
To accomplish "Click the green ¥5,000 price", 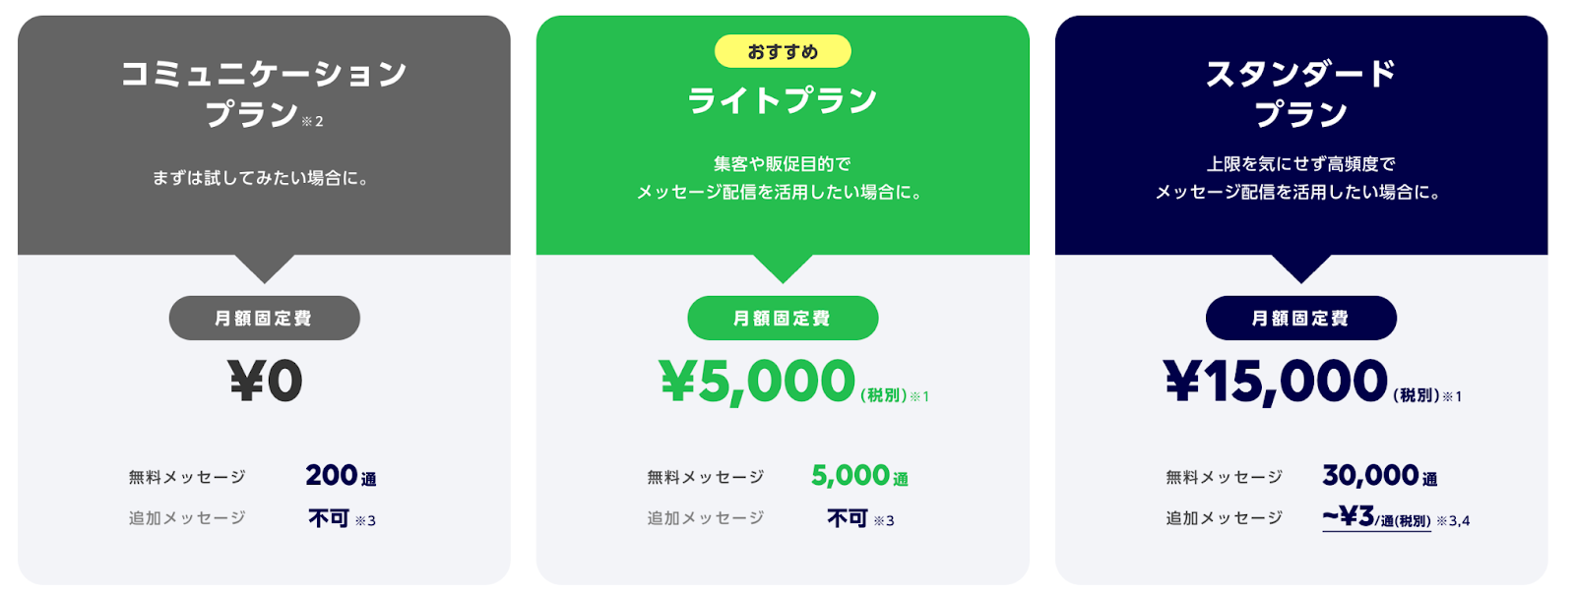I will pos(757,382).
